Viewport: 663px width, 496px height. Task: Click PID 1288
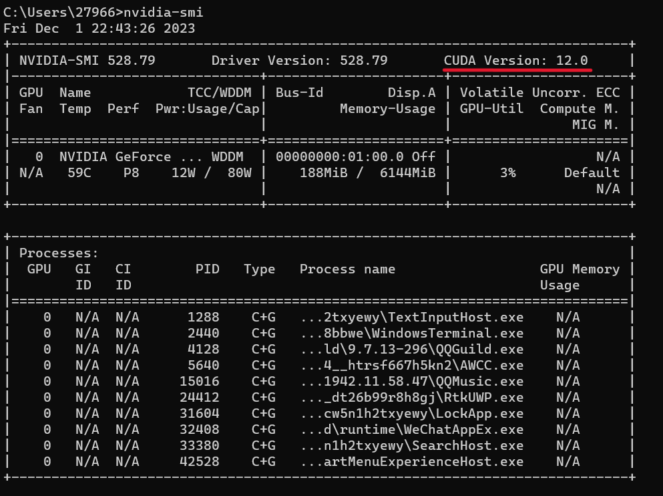click(204, 318)
